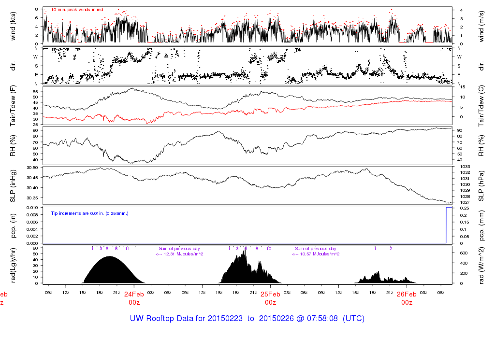Click the 10.57 MJoules/m^2 daily sum label
This screenshot has width=495, height=338.
click(316, 254)
